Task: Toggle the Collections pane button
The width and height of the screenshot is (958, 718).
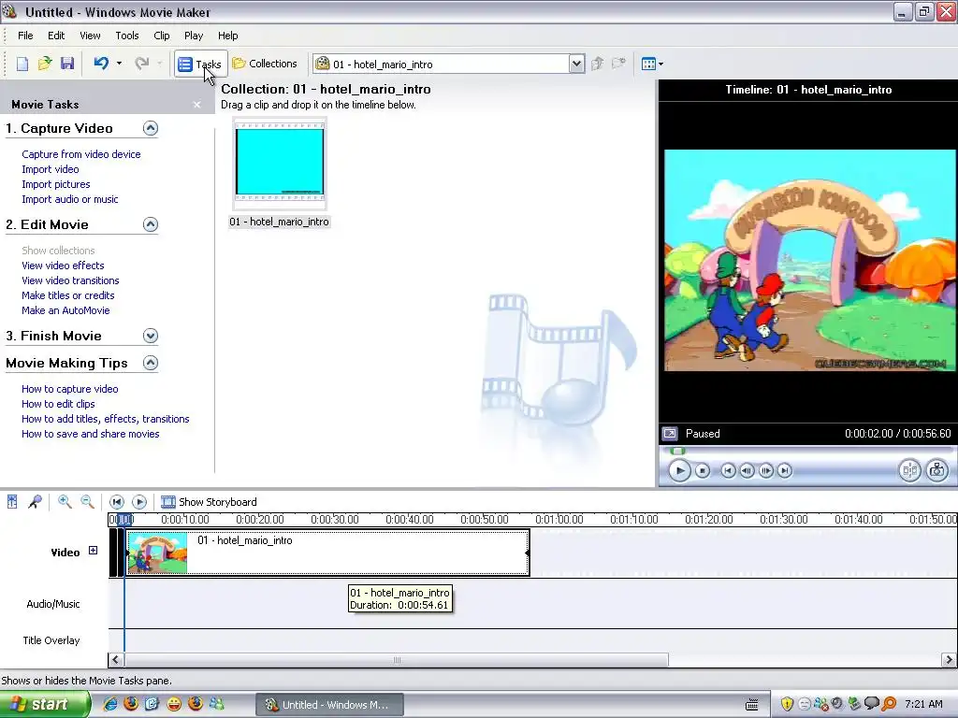Action: [265, 64]
